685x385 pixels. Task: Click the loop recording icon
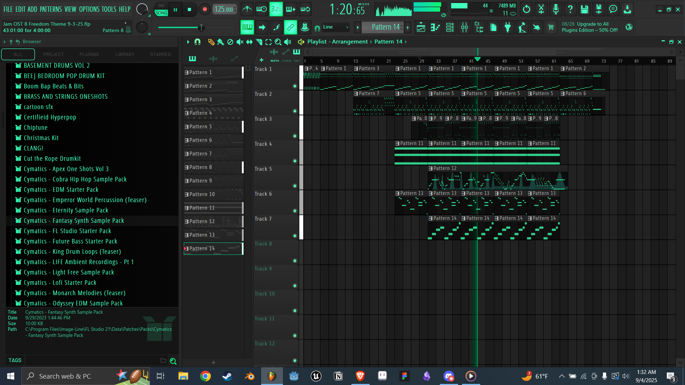[305, 9]
